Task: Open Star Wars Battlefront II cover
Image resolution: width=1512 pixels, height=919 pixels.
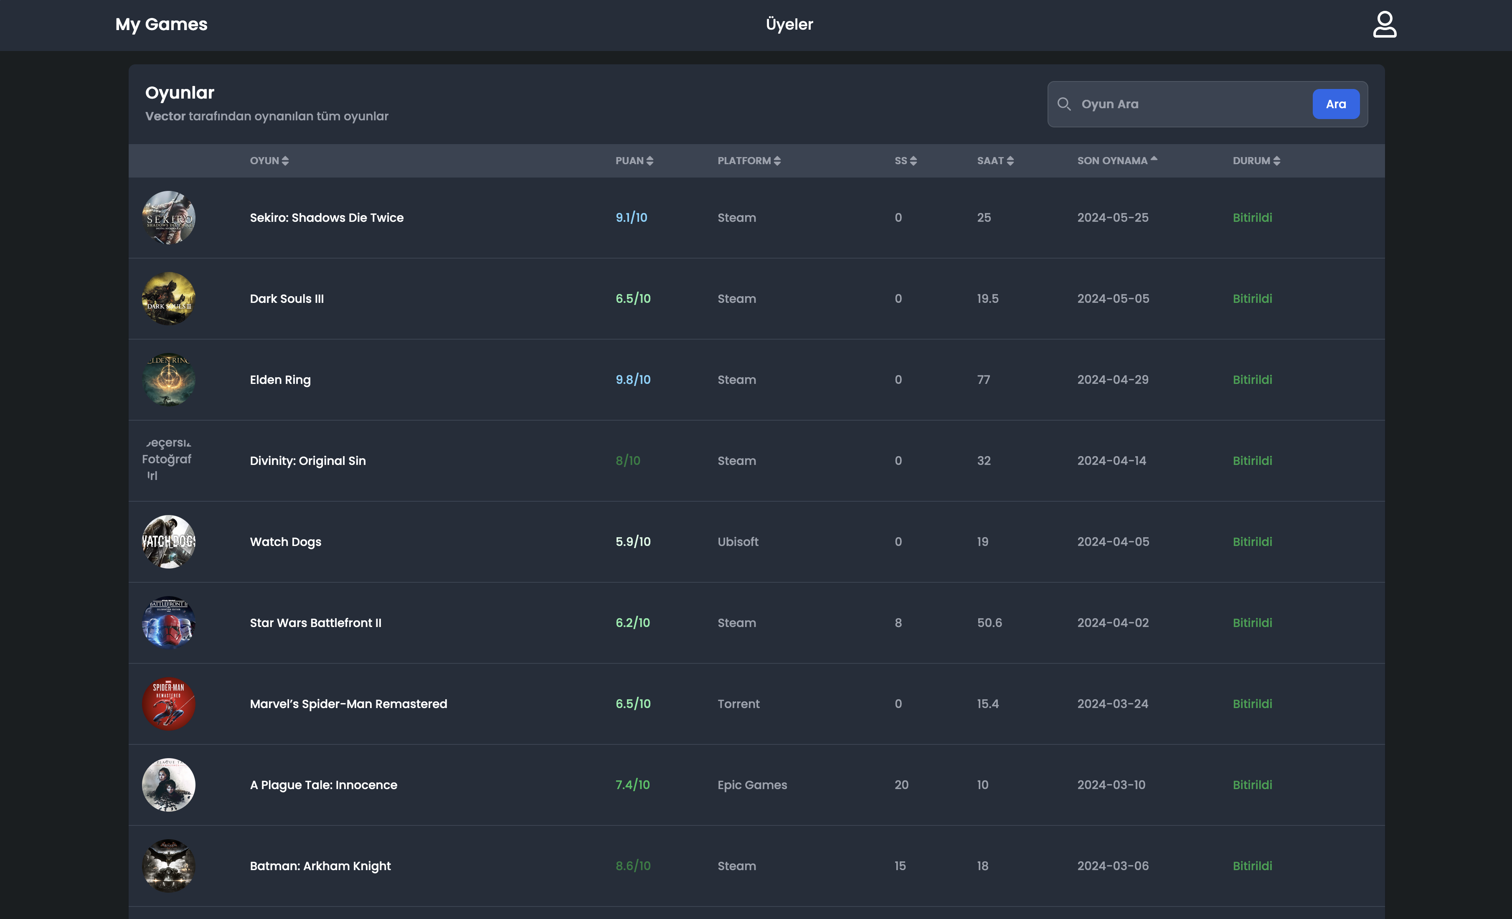Action: (x=169, y=623)
